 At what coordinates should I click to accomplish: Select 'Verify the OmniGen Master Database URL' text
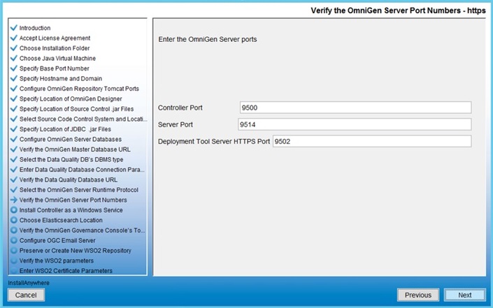75,149
